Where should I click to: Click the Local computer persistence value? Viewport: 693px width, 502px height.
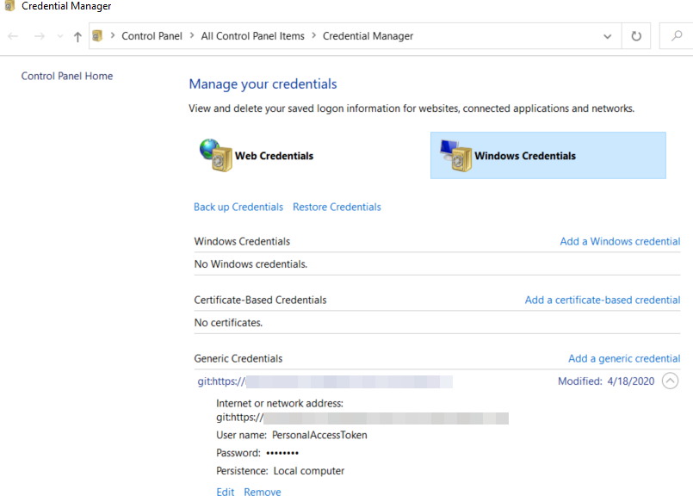(x=309, y=471)
